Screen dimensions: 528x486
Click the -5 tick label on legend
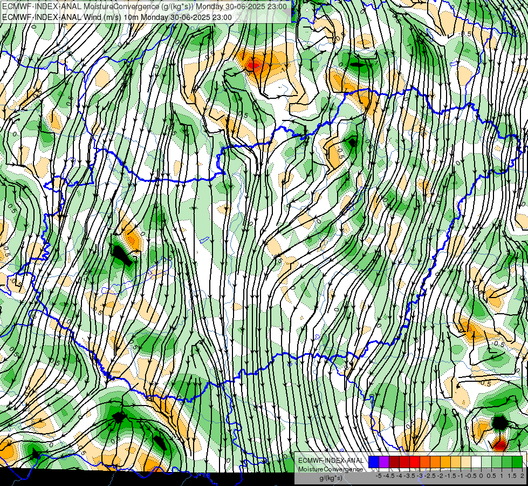click(379, 476)
